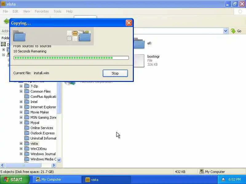Select vista folder icon in tree
Viewport: 246px width, 184px height.
(27, 143)
